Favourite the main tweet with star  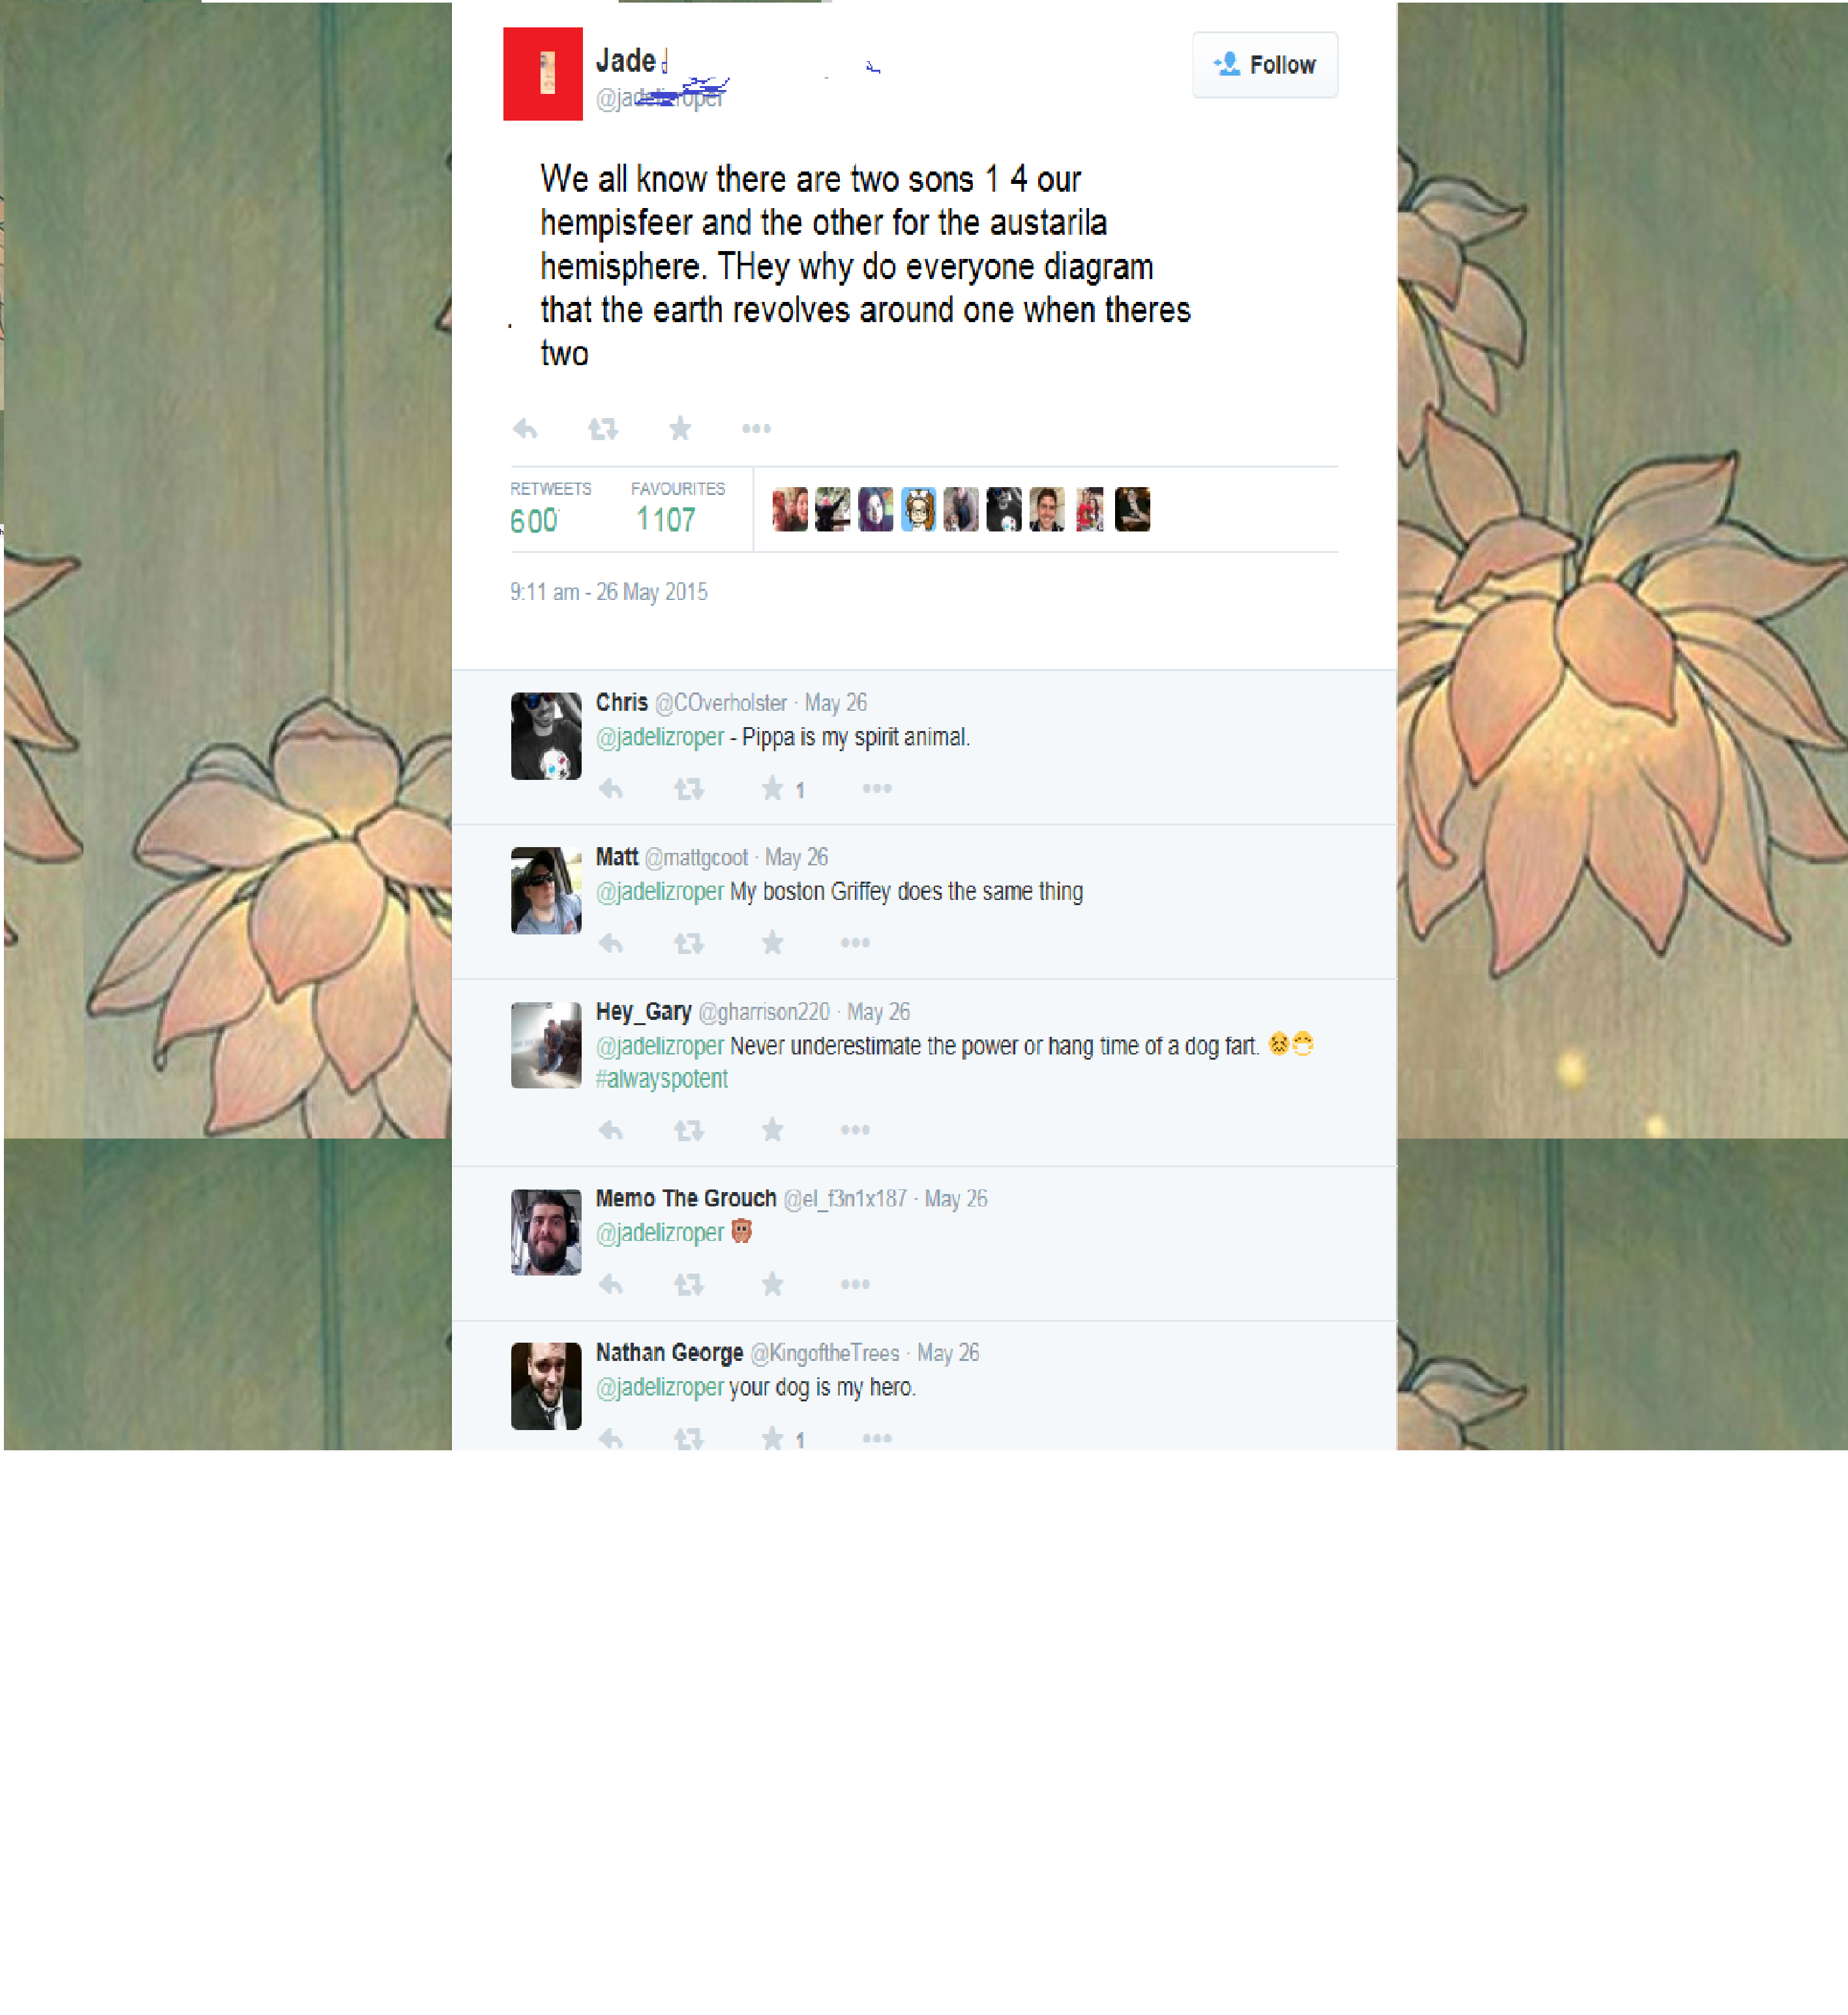pos(680,428)
